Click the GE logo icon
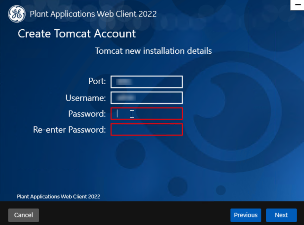The image size is (304, 225). coord(17,14)
